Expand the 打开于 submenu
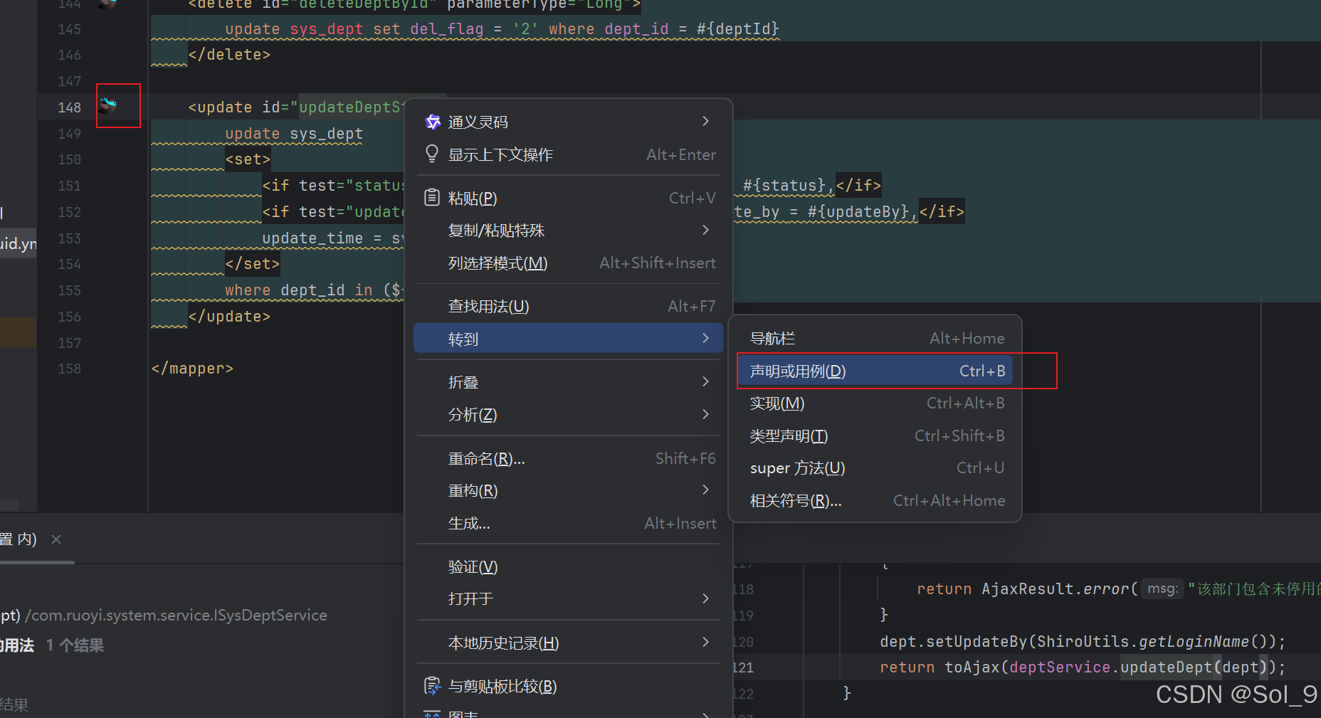Image resolution: width=1321 pixels, height=718 pixels. click(x=705, y=598)
